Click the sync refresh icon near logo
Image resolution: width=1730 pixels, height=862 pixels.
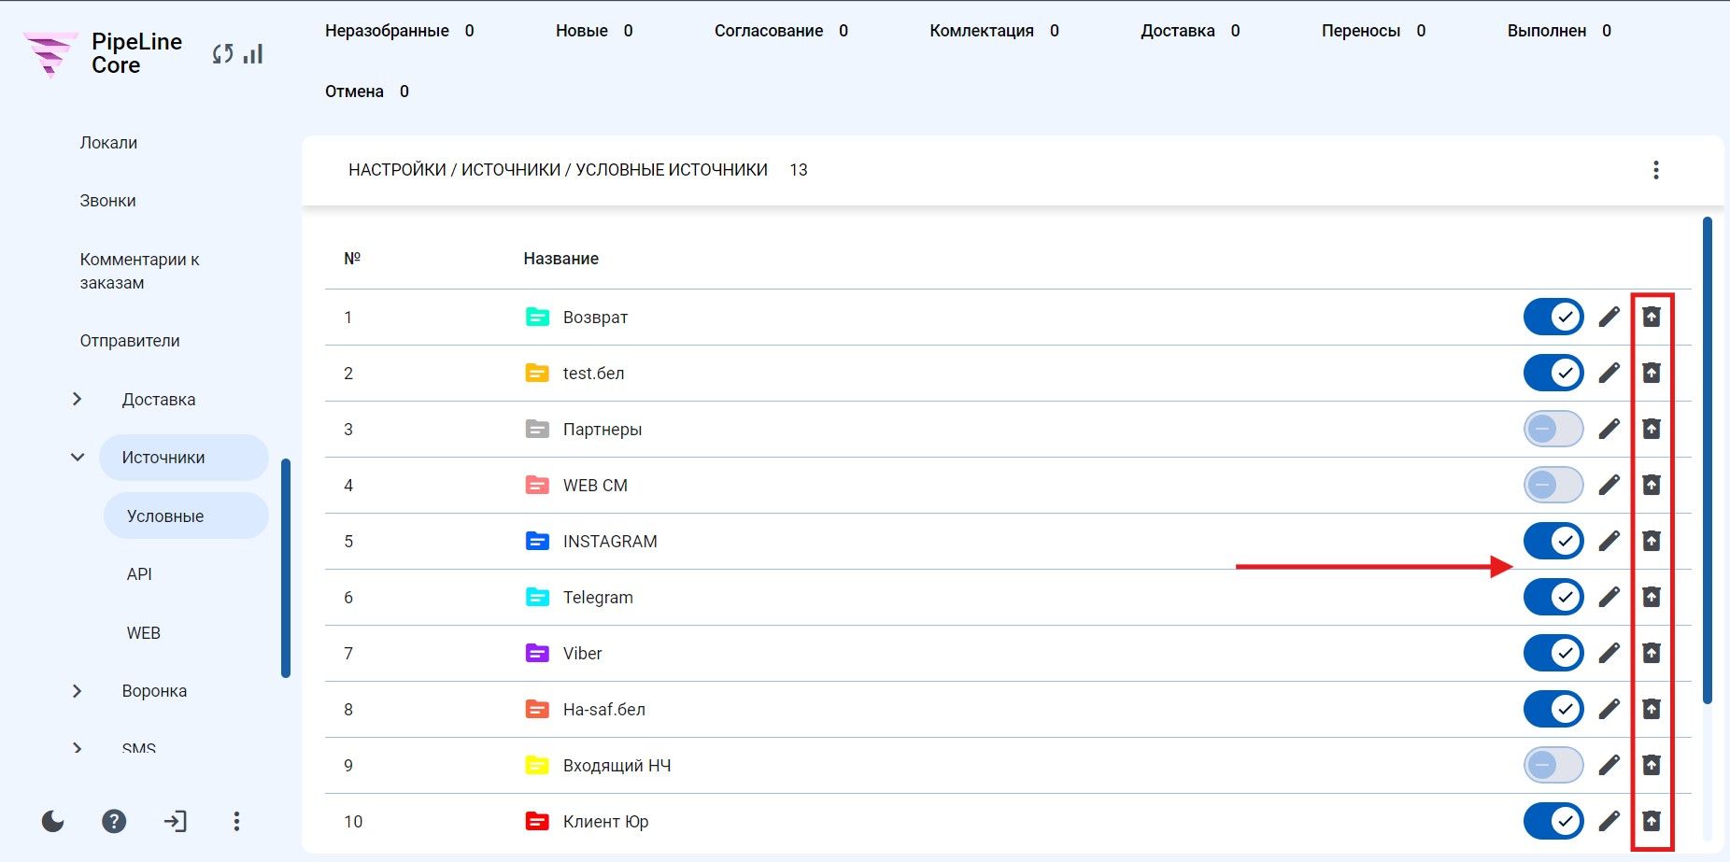tap(222, 54)
